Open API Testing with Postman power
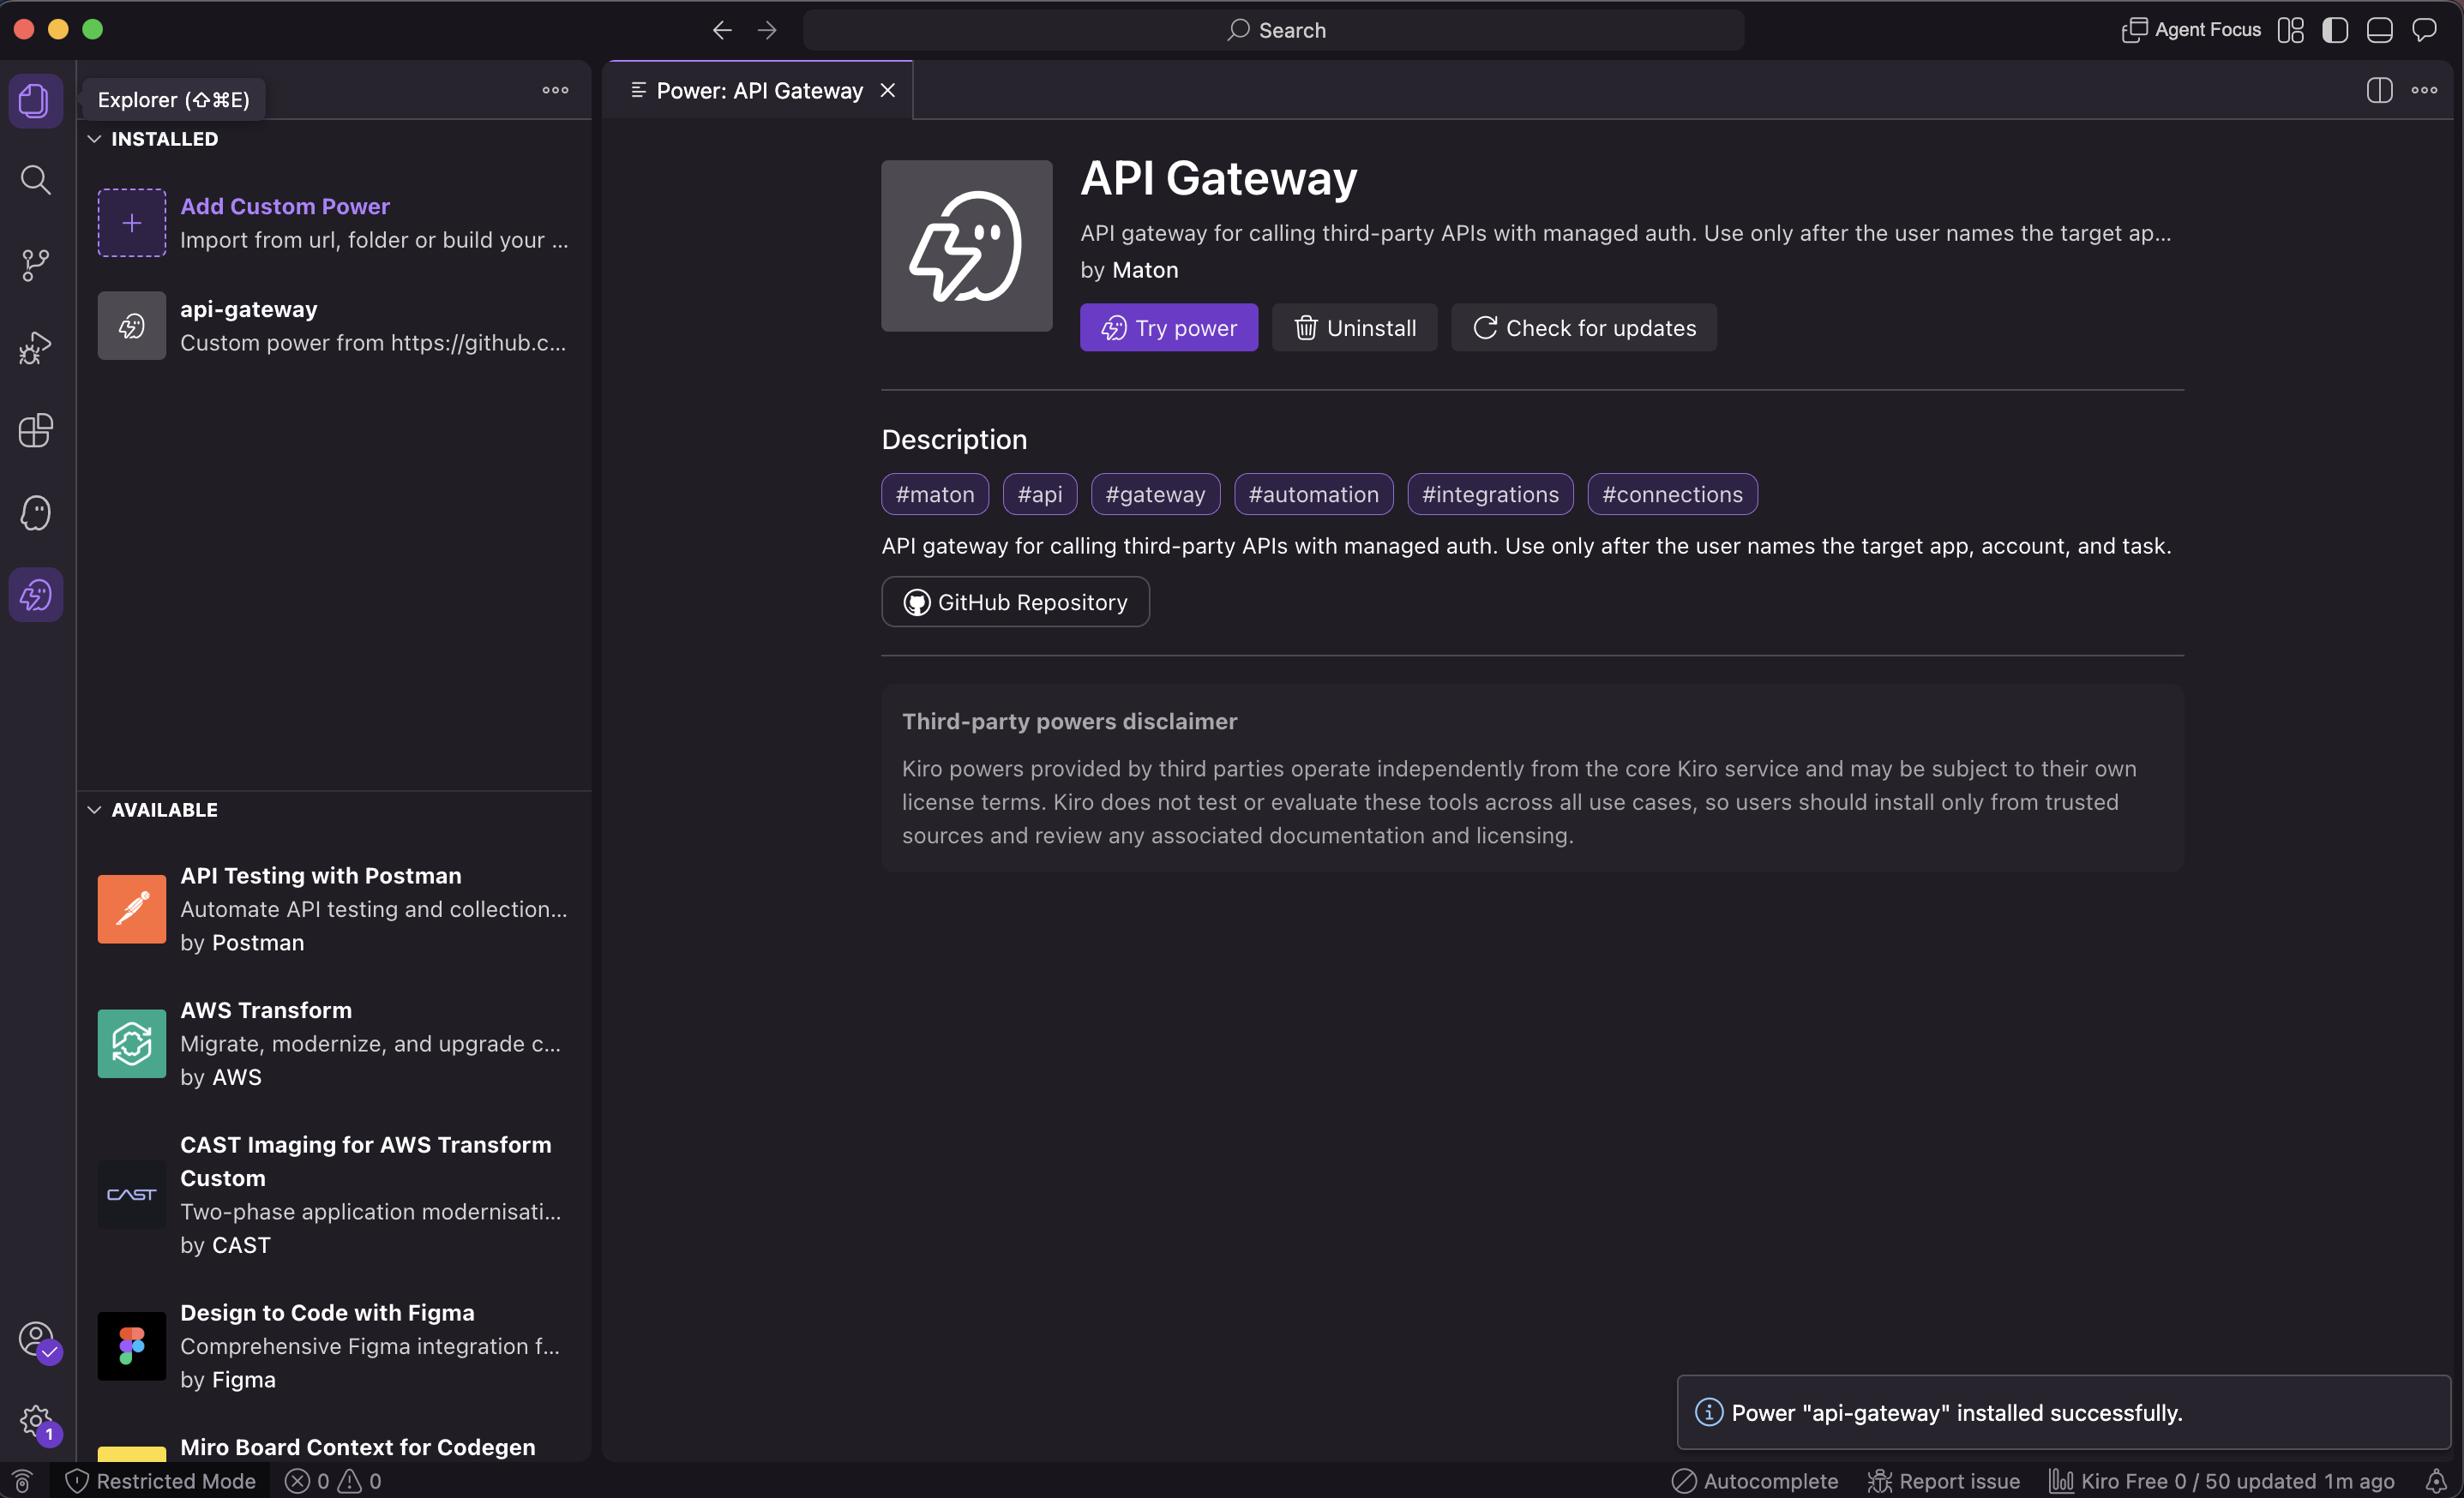Viewport: 2464px width, 1498px height. point(334,909)
